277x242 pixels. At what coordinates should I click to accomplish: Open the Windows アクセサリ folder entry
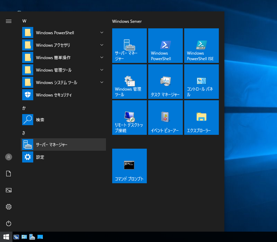tap(63, 45)
